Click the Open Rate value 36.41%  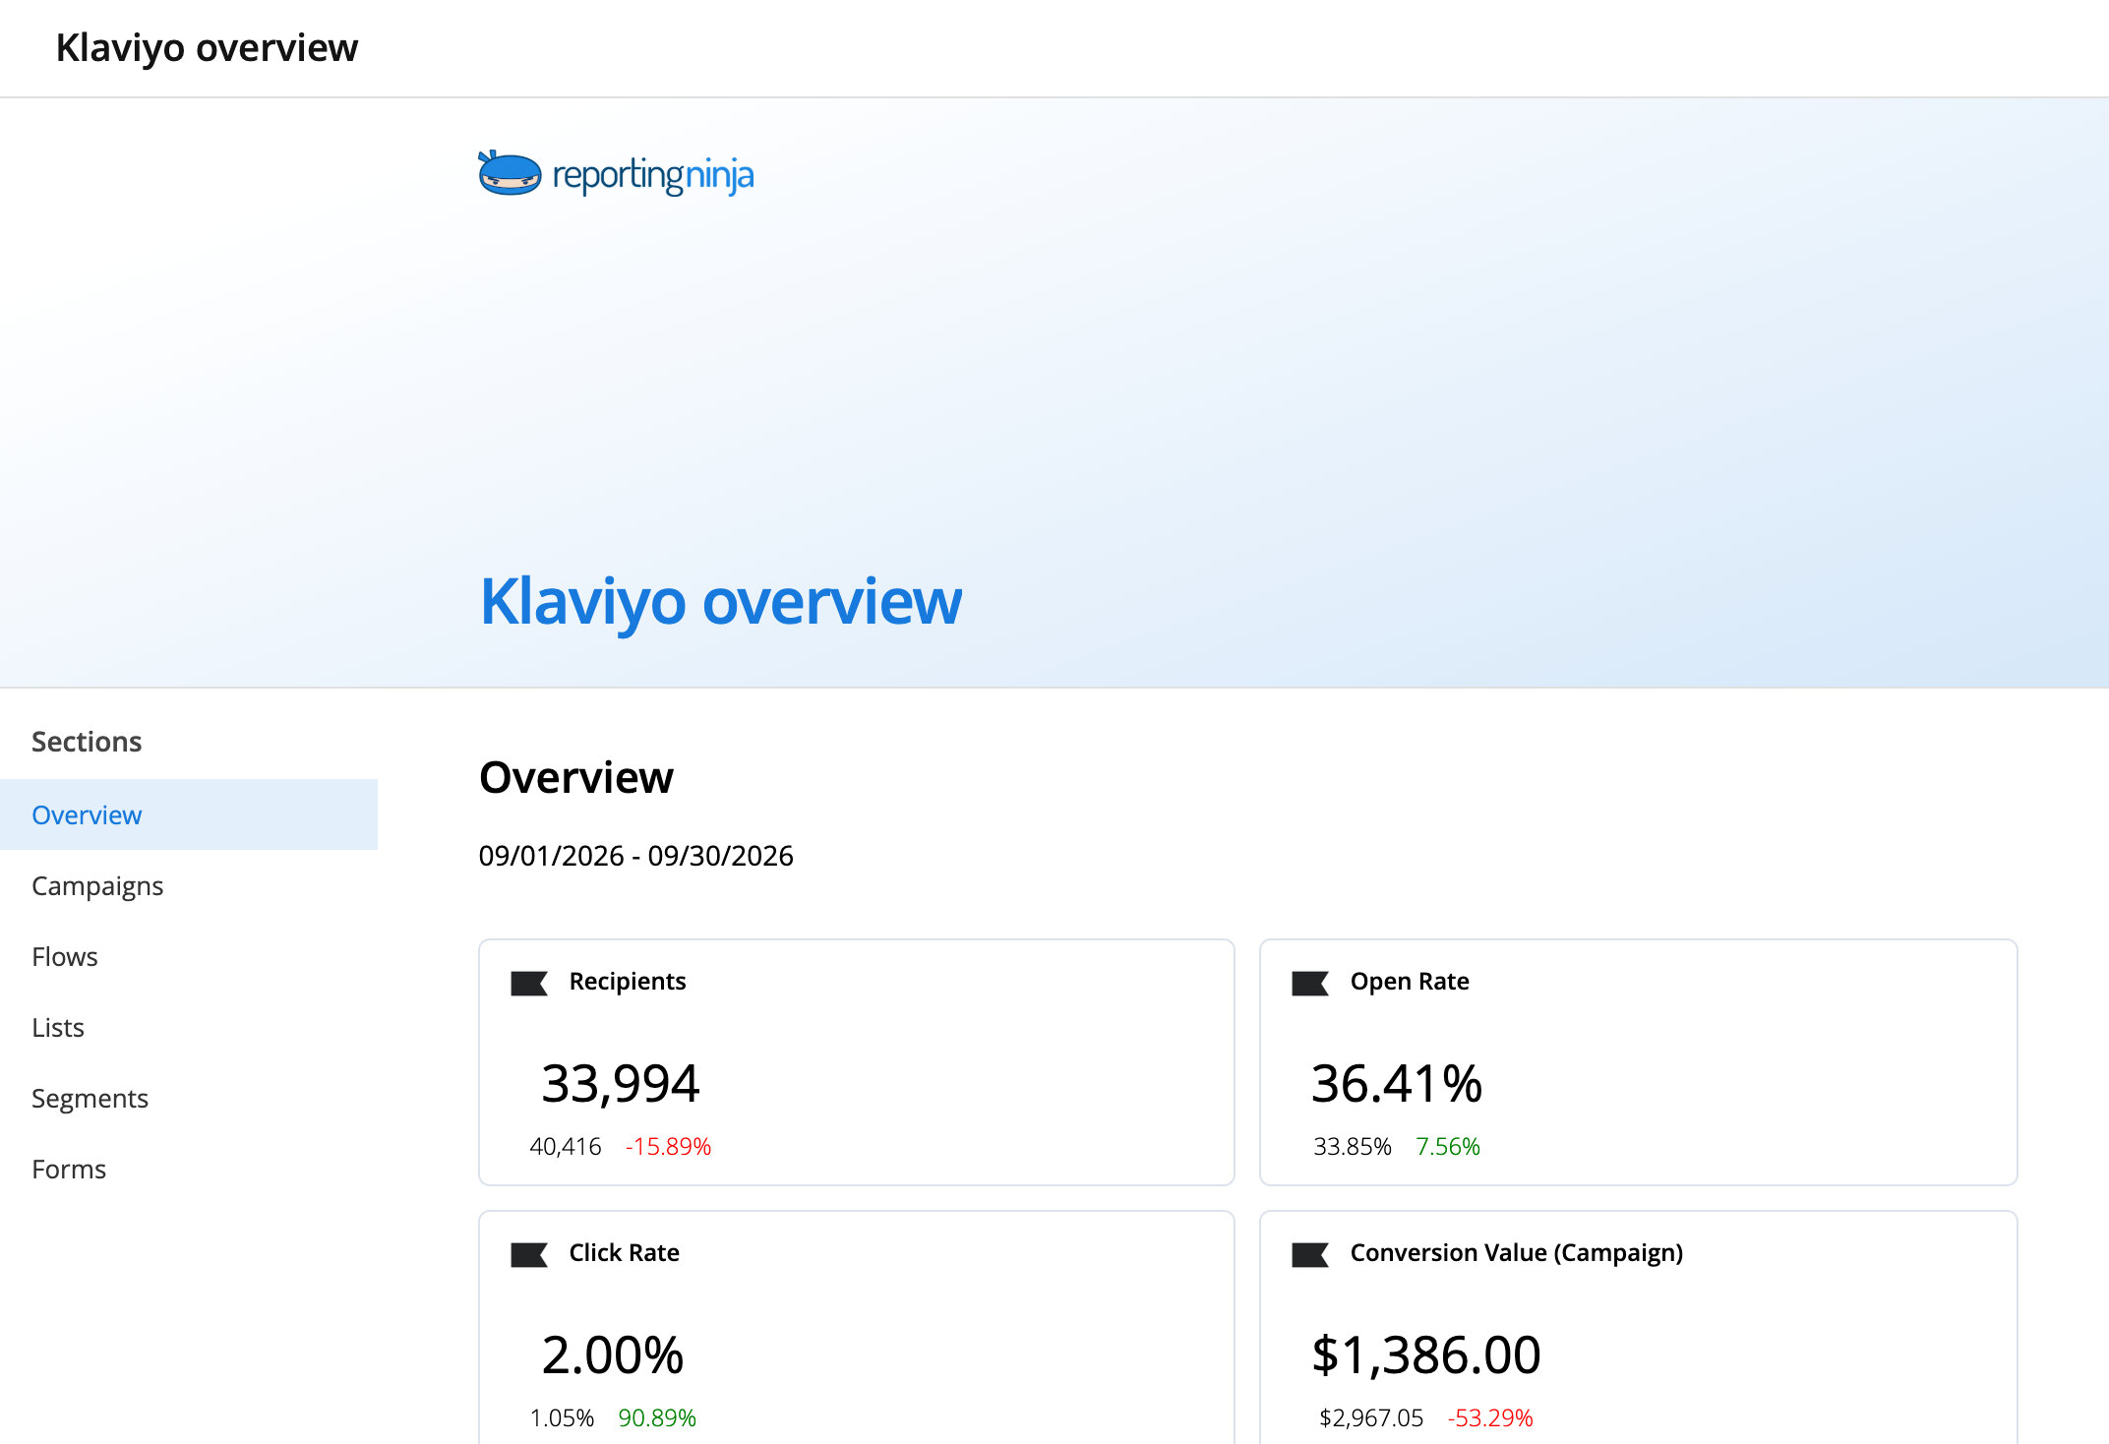coord(1397,1083)
